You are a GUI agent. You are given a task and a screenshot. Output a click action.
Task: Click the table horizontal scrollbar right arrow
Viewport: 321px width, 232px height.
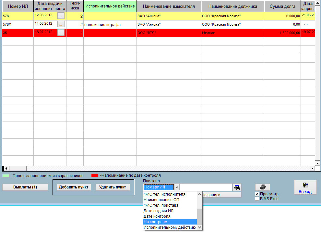tap(312, 168)
